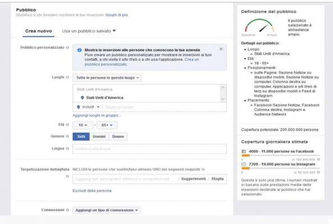This screenshot has height=224, width=333.
Task: Click the 18 - 65+ audience detail
Action: pos(262,63)
